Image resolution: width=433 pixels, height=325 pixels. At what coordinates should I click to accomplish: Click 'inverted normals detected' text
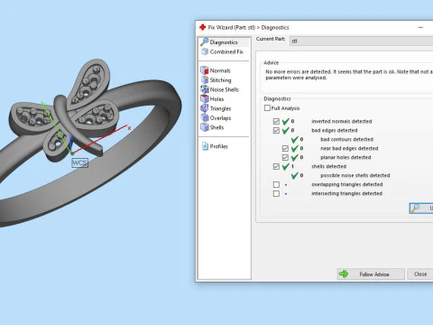[342, 121]
